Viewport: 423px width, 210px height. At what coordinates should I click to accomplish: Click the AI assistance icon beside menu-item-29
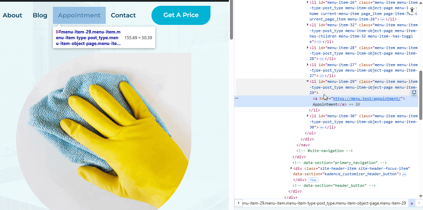pyautogui.click(x=414, y=92)
